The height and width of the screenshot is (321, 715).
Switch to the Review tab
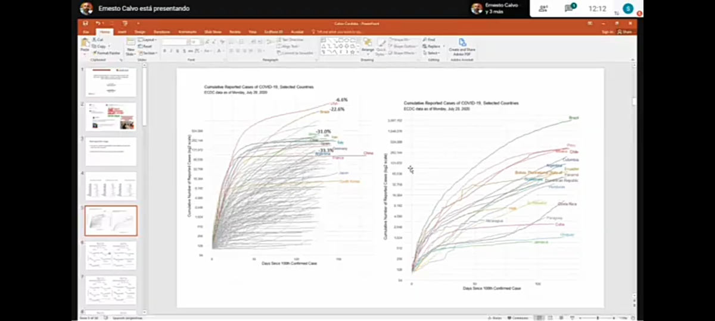tap(235, 32)
